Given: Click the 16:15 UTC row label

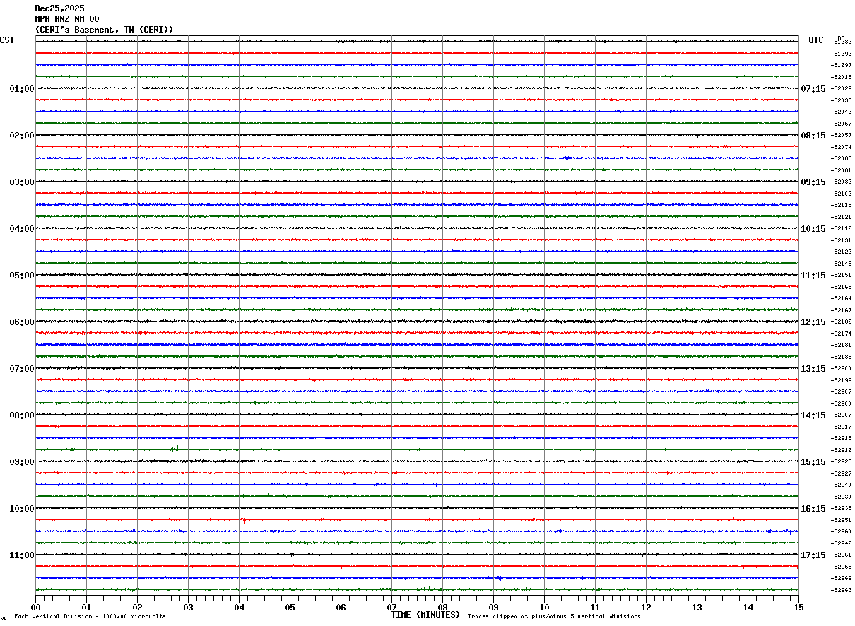Looking at the screenshot, I should click(x=813, y=509).
